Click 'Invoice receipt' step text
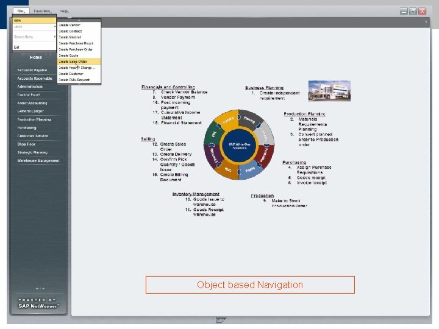The image size is (439, 329). tap(312, 183)
